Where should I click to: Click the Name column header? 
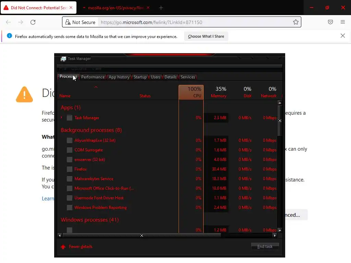(x=65, y=96)
